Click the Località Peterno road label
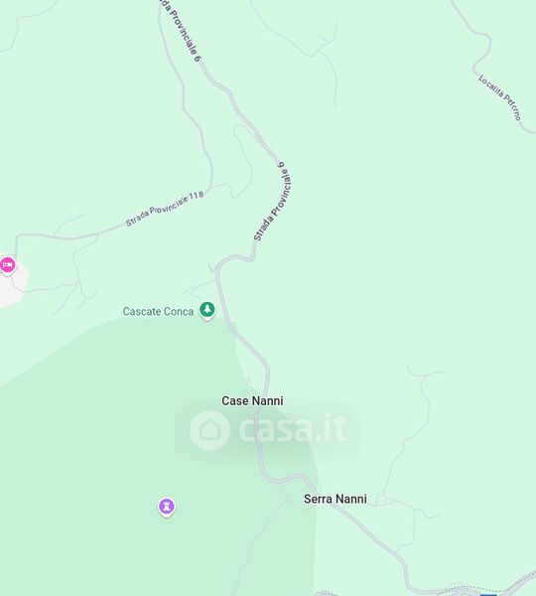536x596 pixels. [x=500, y=97]
